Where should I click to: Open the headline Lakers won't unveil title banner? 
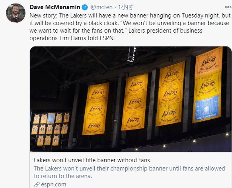click(92, 160)
